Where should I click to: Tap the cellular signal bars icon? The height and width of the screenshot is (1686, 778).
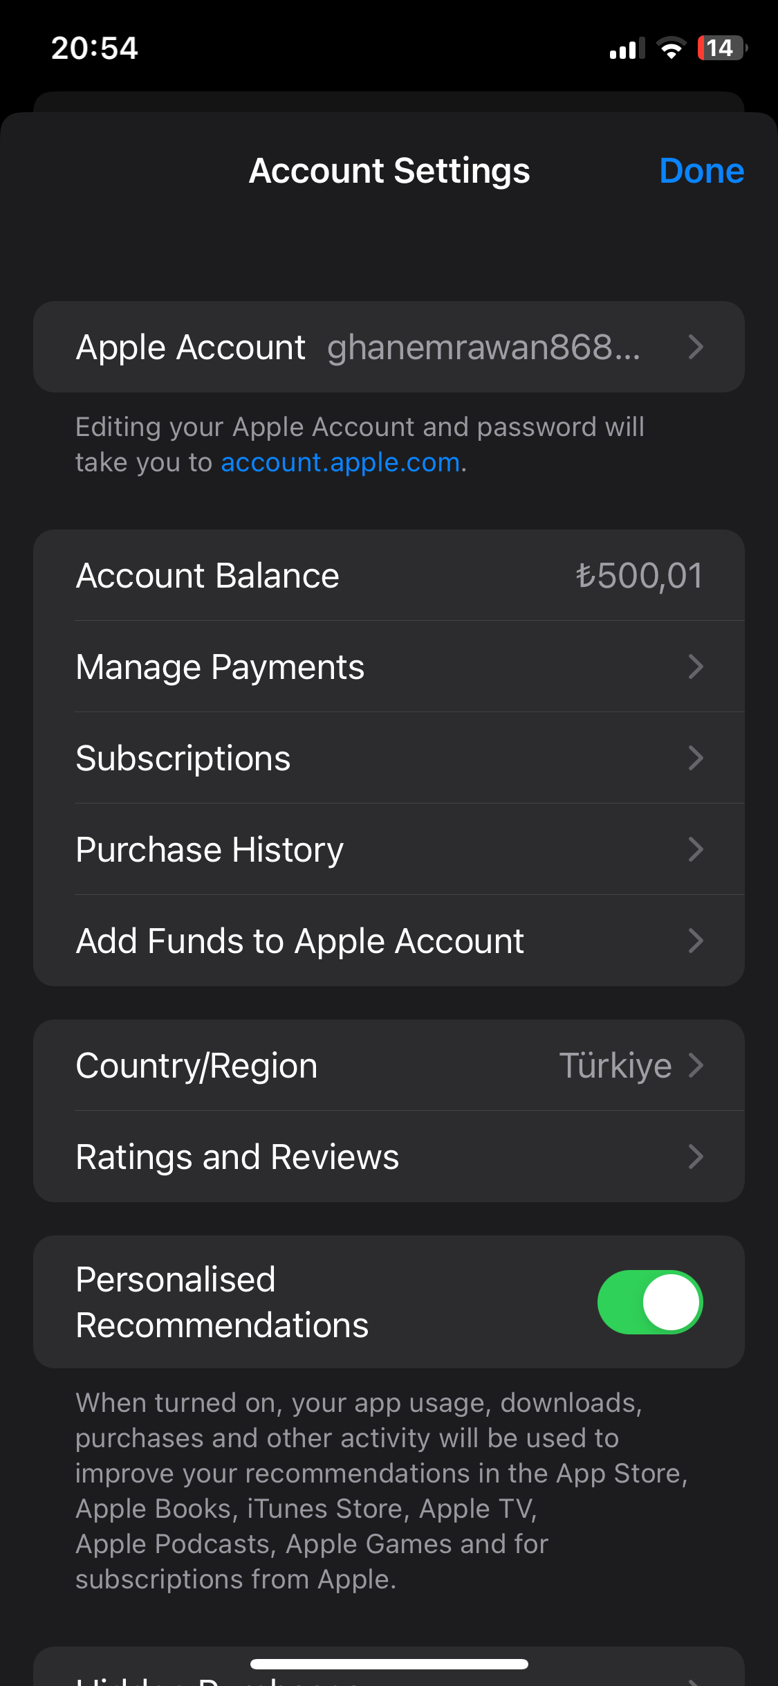pyautogui.click(x=627, y=48)
